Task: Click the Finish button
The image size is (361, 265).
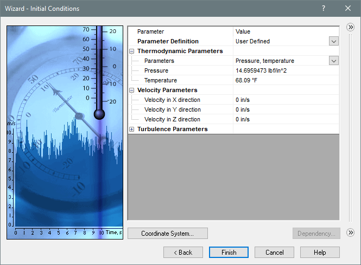Action: point(229,253)
